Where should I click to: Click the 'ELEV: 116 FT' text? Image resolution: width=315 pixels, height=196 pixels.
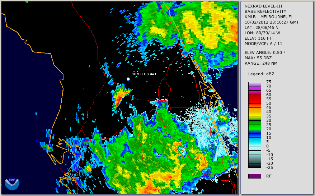coord(258,38)
